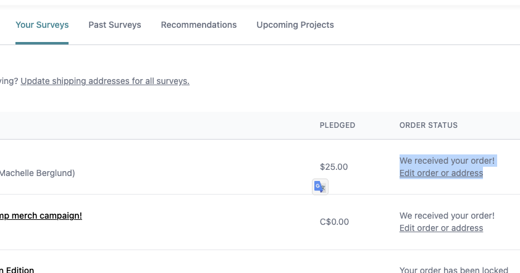Click the Google Translate popup icon
Viewport: 520px width, 273px height.
(x=320, y=187)
